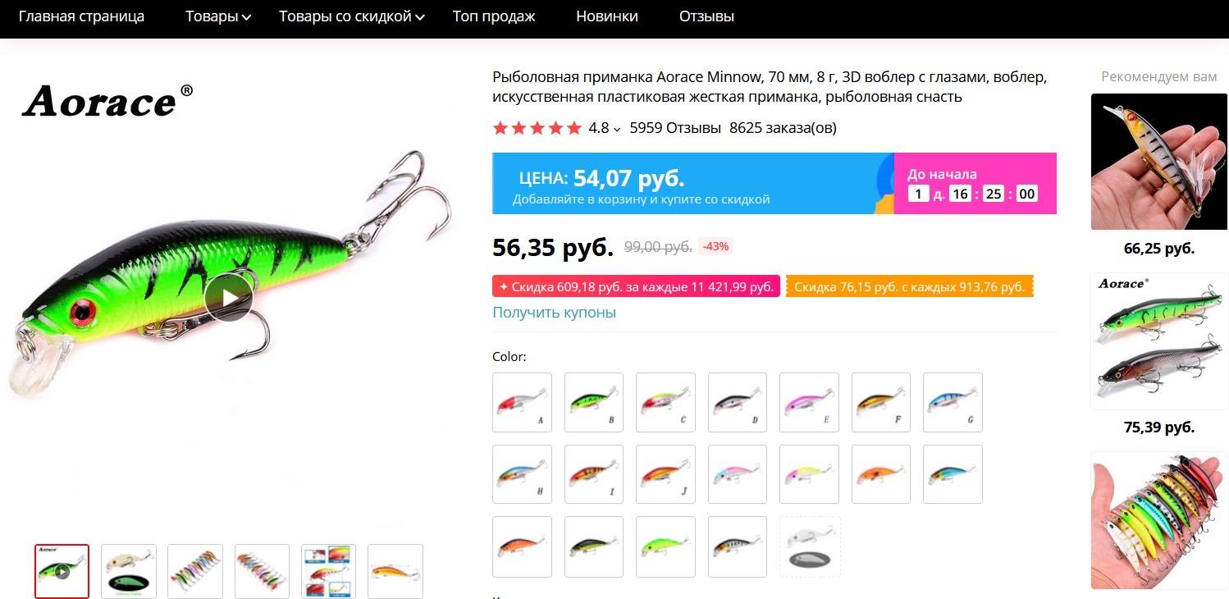Select color swatch F gold lure
This screenshot has width=1229, height=599.
click(881, 402)
